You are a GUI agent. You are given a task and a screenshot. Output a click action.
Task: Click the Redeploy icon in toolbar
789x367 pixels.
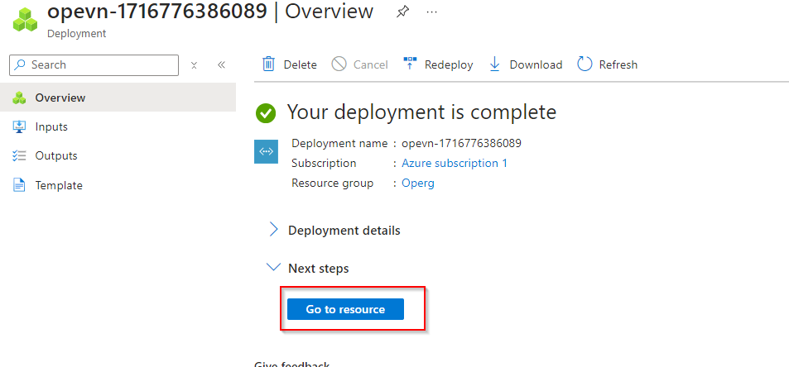point(410,64)
